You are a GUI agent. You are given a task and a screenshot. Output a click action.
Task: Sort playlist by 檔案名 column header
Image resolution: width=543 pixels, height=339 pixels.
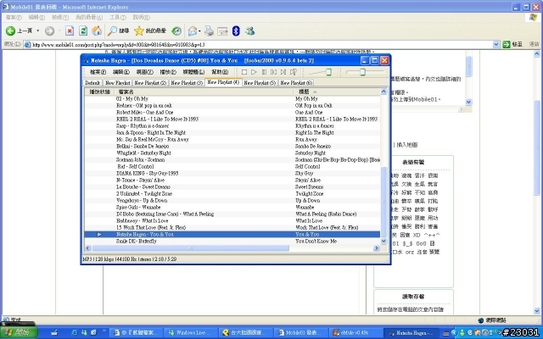coord(204,92)
